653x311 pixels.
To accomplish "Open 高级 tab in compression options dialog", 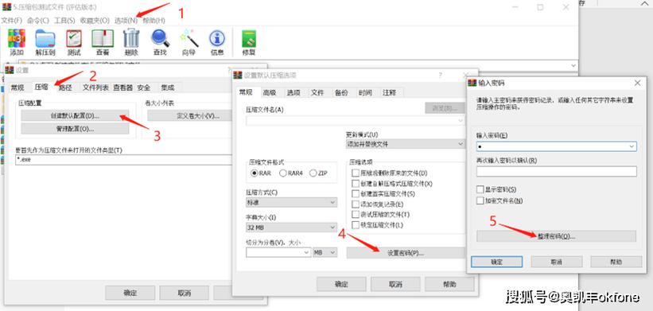I will 269,92.
